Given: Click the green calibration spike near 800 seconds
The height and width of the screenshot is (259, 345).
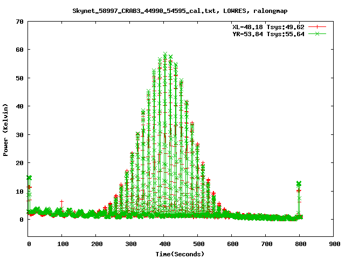Looking at the screenshot, I should click(x=299, y=183).
